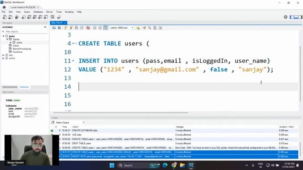303x170 pixels.
Task: Expand folded CREATE TABLE block at line 4
Action: [x=76, y=43]
